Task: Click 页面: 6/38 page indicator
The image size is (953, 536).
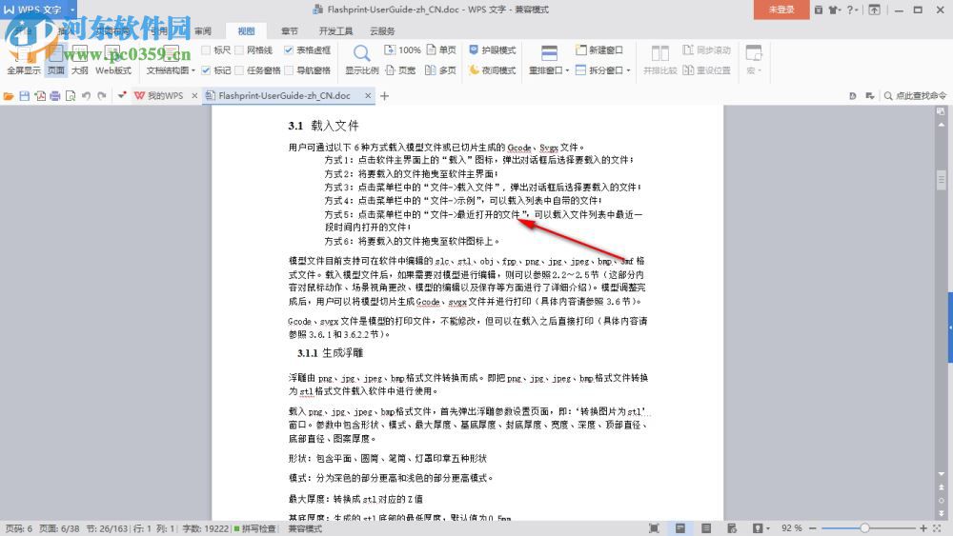Action: pos(59,528)
